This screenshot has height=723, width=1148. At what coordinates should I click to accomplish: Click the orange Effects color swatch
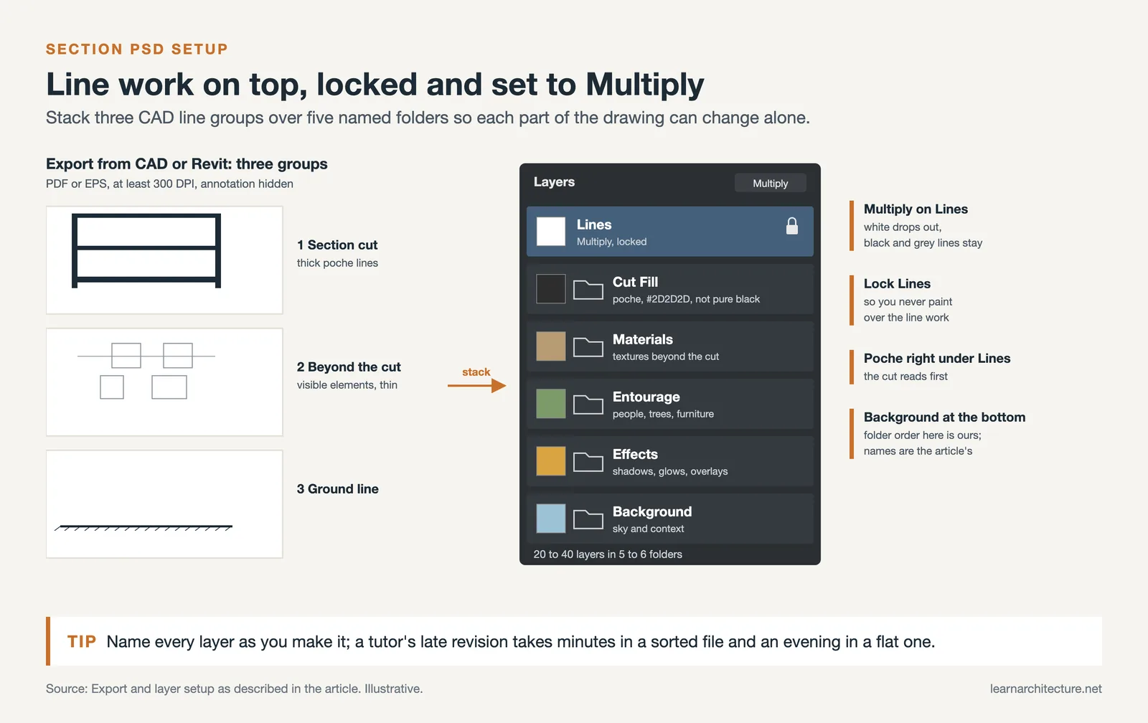[x=551, y=461]
